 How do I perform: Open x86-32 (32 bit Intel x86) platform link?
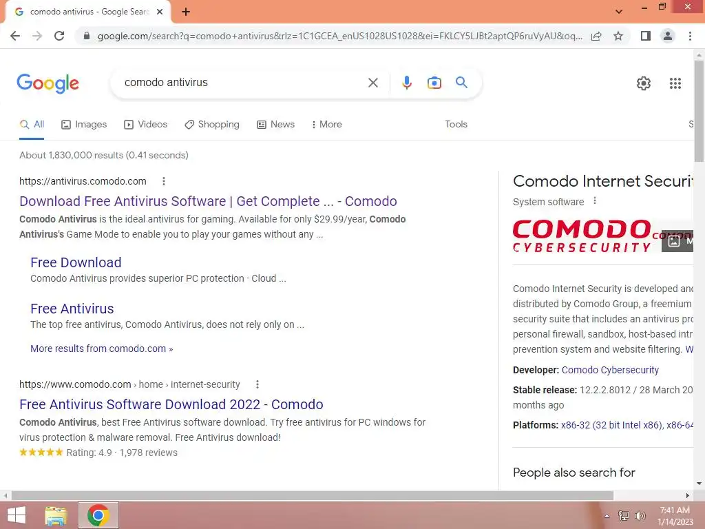pyautogui.click(x=611, y=425)
